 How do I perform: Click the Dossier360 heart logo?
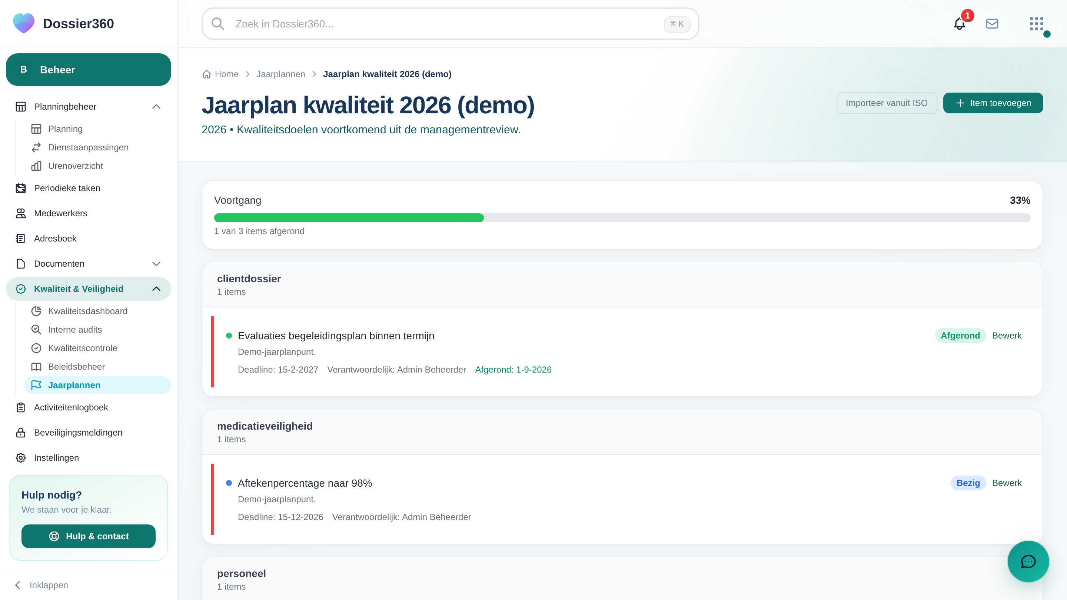24,23
